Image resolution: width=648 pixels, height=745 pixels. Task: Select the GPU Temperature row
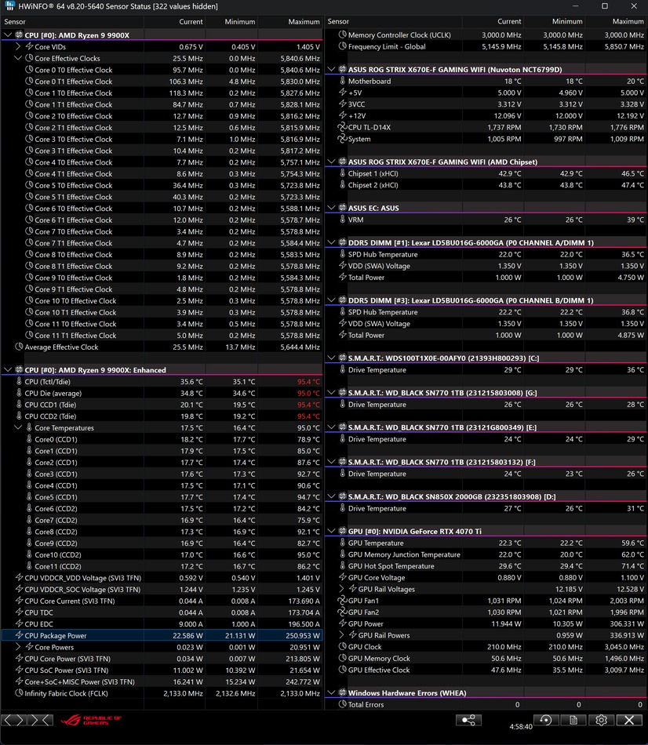click(x=486, y=543)
